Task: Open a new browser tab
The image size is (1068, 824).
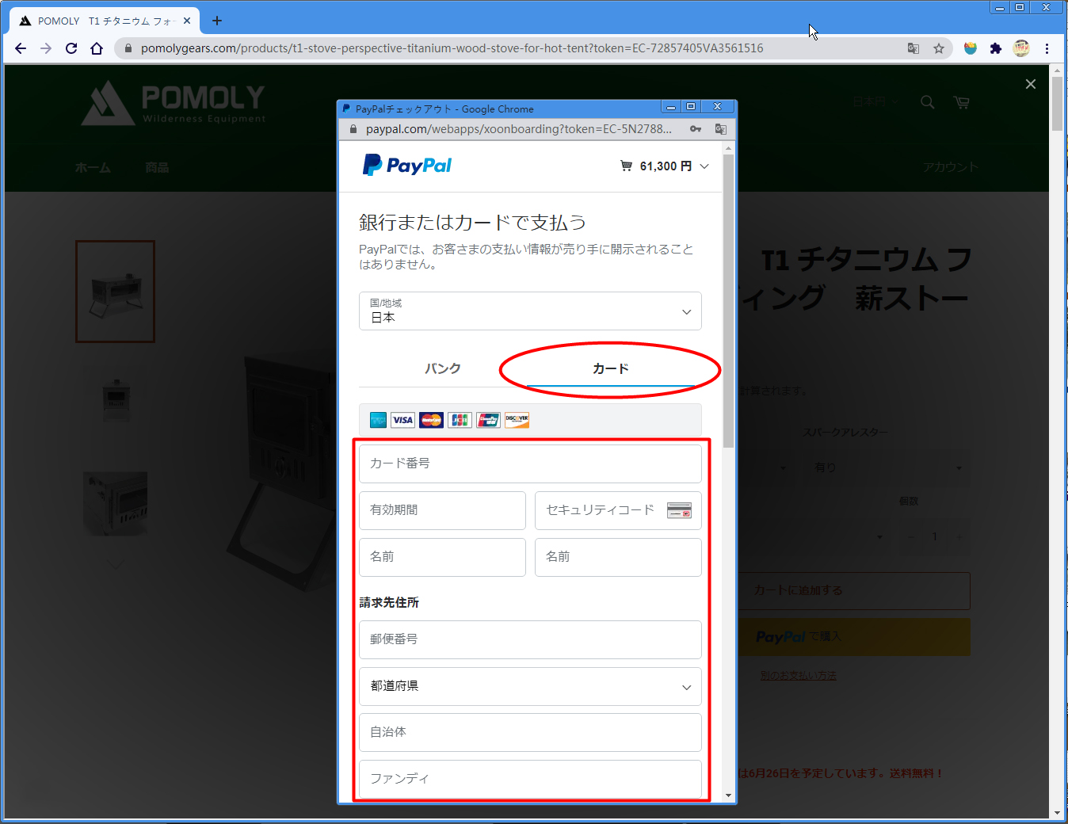Action: 217,21
